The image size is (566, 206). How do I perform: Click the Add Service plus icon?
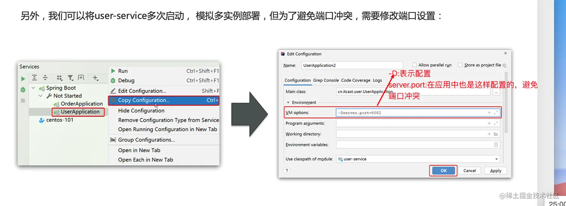(x=95, y=78)
